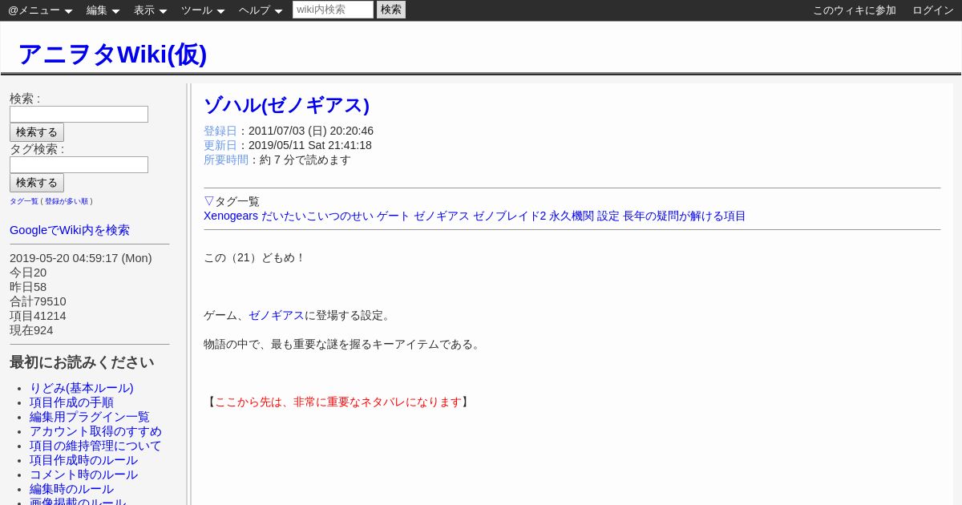Click the 所要時間 label link
This screenshot has height=505, width=962.
pos(226,160)
